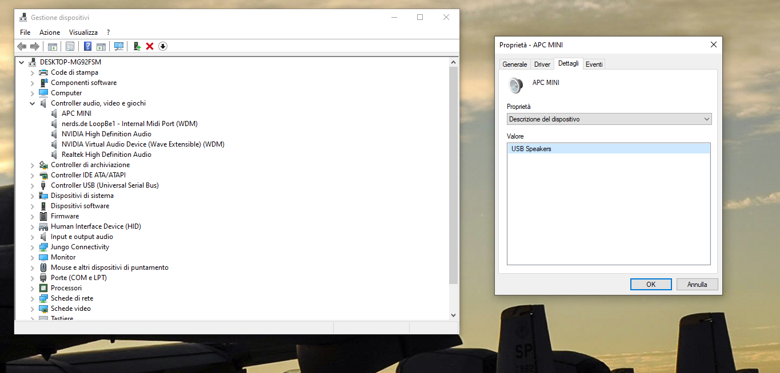The image size is (780, 373).
Task: Toggle the action pane toolbar icon
Action: [x=101, y=46]
